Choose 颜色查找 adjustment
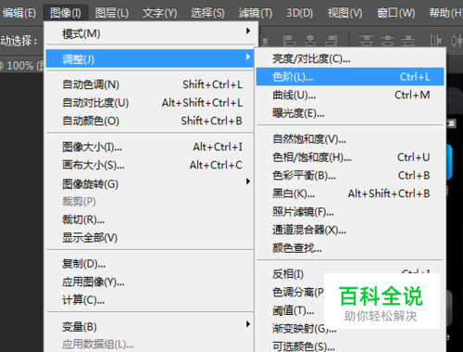 coord(350,248)
